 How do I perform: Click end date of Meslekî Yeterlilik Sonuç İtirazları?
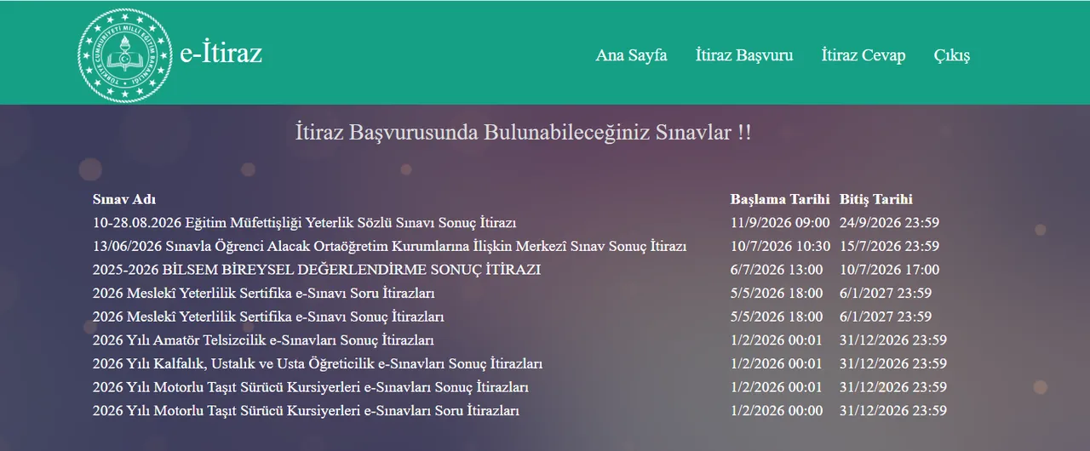coord(886,317)
